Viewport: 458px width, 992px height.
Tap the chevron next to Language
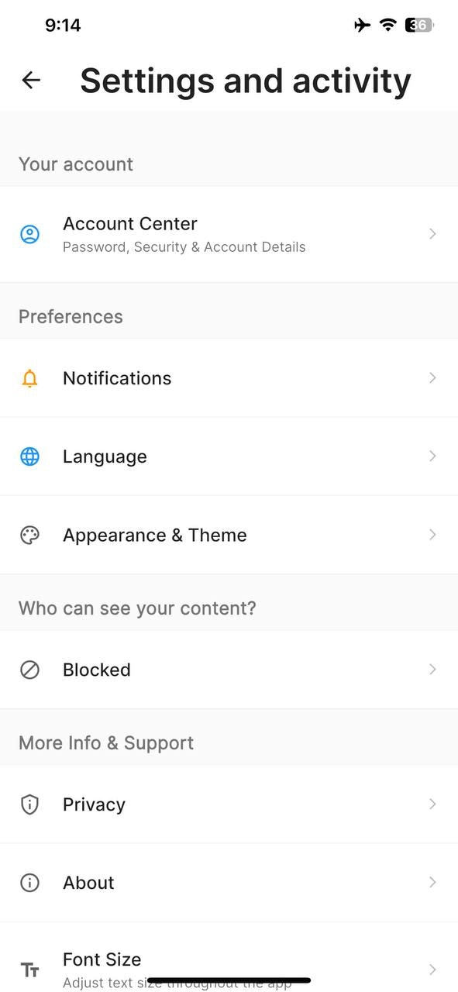[432, 456]
